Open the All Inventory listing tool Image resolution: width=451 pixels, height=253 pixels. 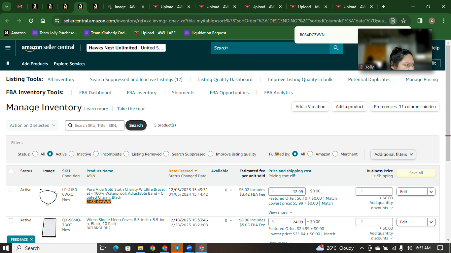(x=61, y=79)
